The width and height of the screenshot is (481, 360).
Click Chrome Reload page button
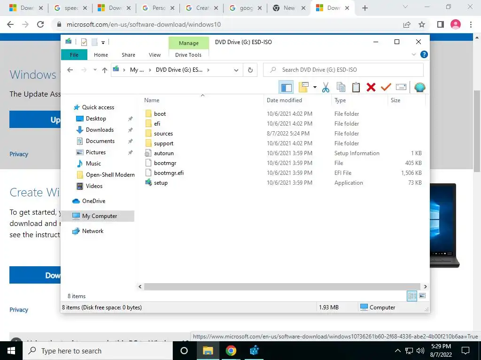[x=40, y=24]
